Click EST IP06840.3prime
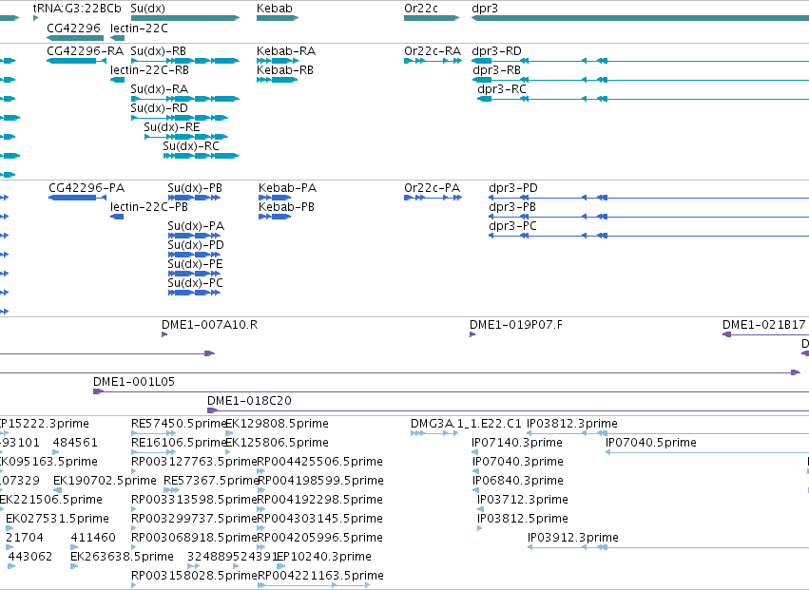 [x=518, y=481]
